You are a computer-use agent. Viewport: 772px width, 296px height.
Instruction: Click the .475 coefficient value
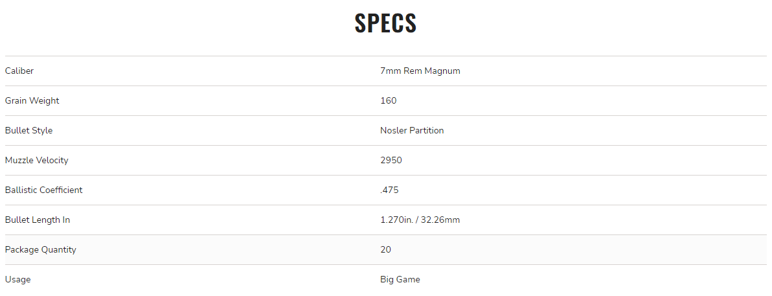(389, 190)
